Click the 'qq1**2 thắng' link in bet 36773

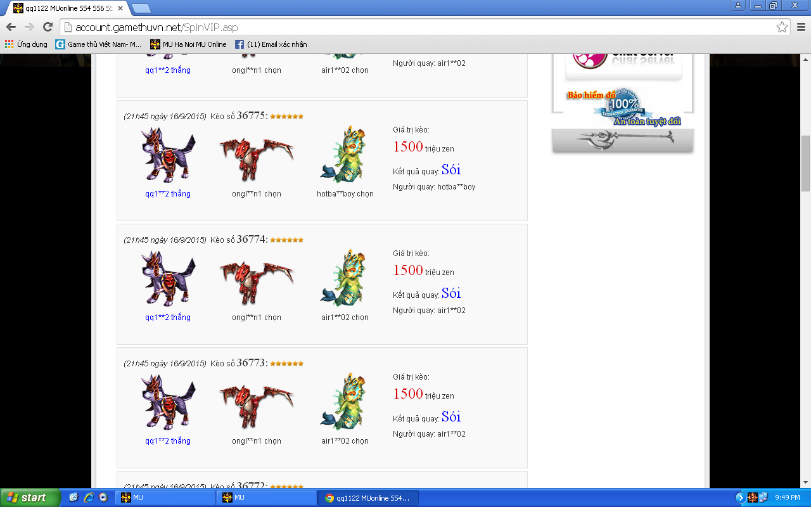click(x=167, y=441)
